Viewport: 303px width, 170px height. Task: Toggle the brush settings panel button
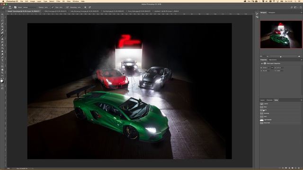(x=15, y=8)
